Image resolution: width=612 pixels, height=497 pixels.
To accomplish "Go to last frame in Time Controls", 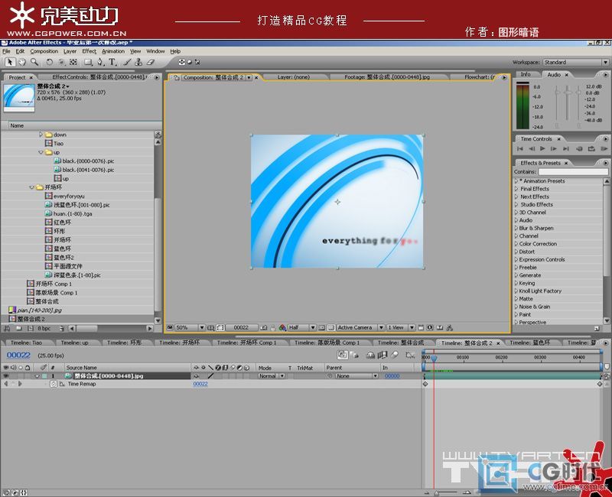I will tap(565, 148).
